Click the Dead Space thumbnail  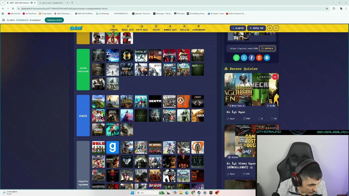[113, 115]
